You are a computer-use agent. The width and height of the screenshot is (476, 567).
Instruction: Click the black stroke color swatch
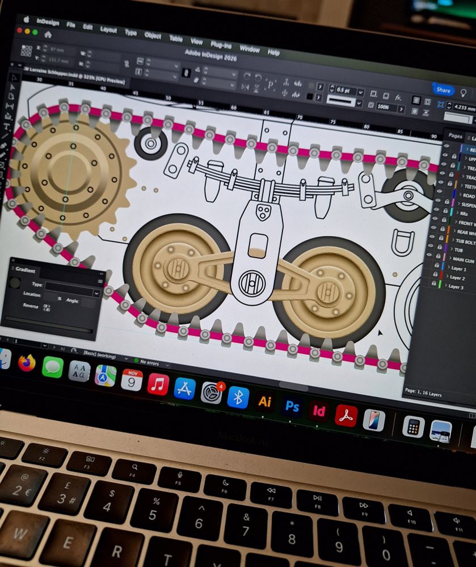coord(309,96)
